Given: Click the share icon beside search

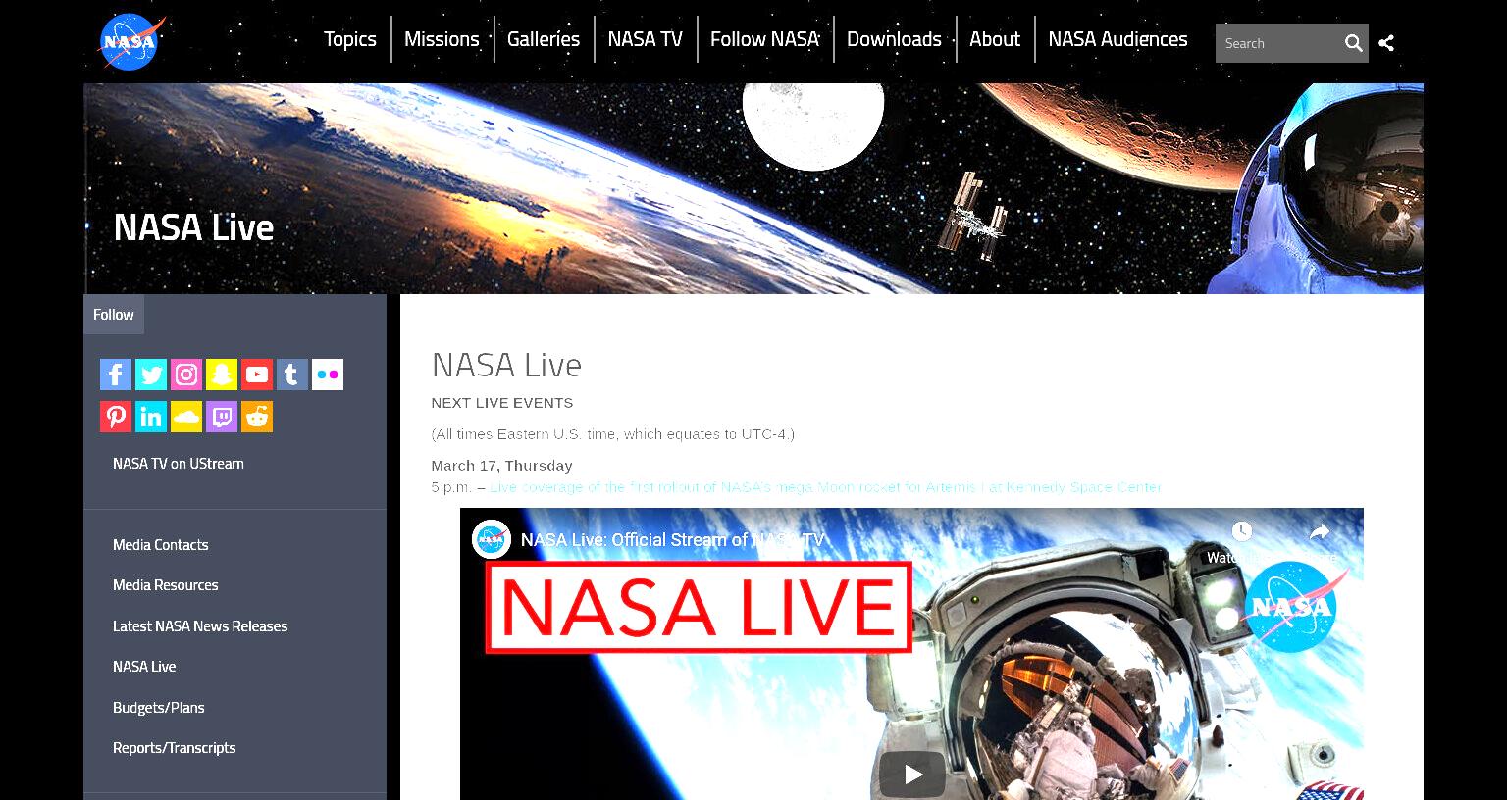Looking at the screenshot, I should (x=1386, y=43).
